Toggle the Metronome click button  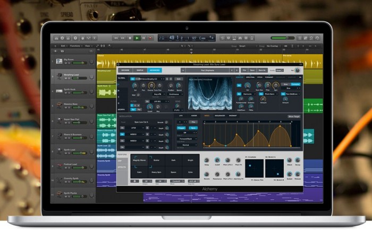point(252,38)
